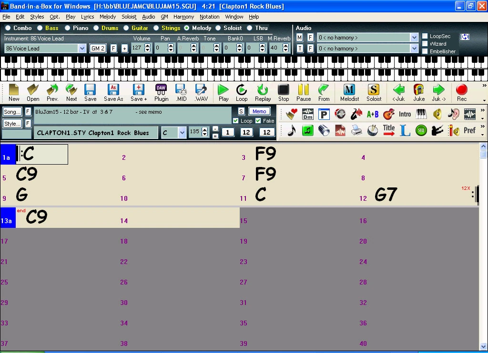
Task: Select the Bass part radio button
Action: click(40, 28)
